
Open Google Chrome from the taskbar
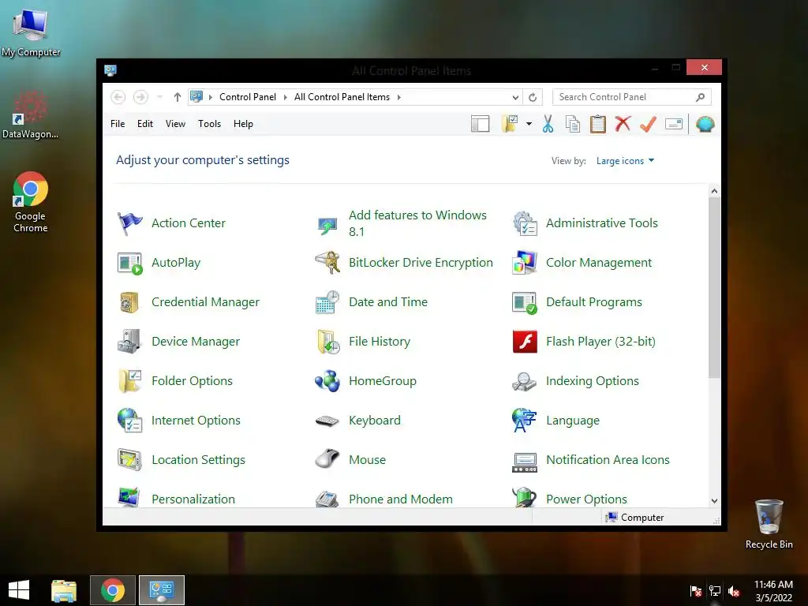pos(113,590)
